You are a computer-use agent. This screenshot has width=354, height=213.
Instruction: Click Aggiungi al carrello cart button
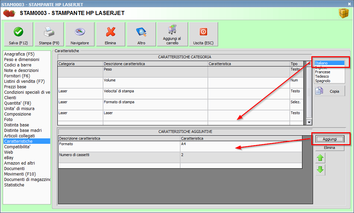[172, 34]
